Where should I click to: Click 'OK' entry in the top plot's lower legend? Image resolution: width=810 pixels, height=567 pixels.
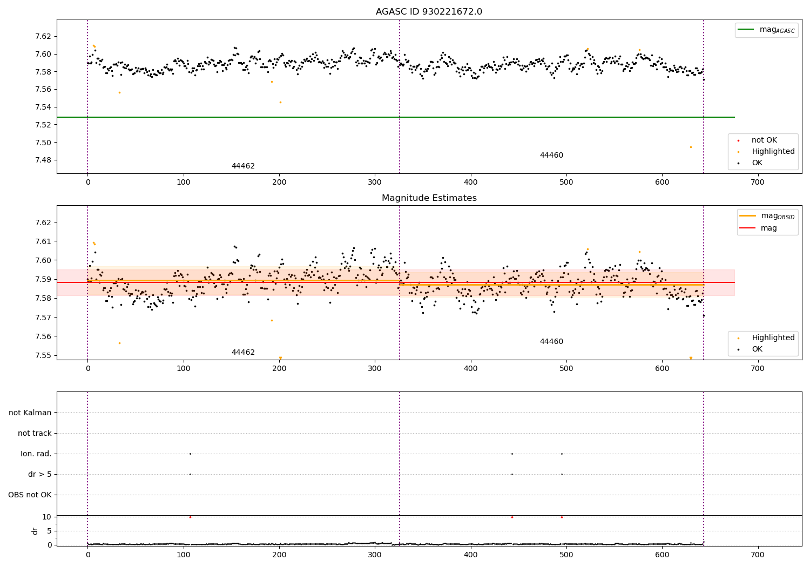pyautogui.click(x=757, y=163)
